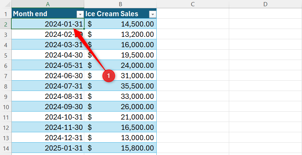The image size is (302, 155).
Task: Select the cell containing 2024-05-31
Action: pyautogui.click(x=48, y=65)
